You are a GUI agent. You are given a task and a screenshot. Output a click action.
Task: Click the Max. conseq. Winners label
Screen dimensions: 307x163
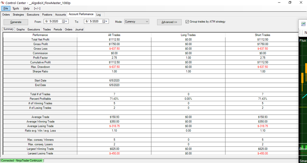click(40, 140)
